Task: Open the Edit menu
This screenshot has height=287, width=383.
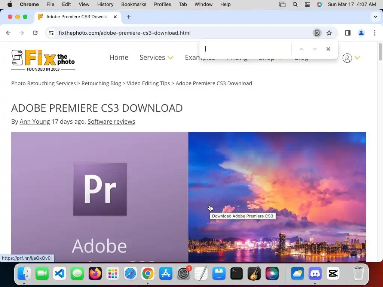Action: click(66, 4)
